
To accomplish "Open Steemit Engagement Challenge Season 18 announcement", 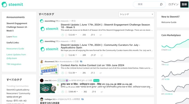I will coord(17,27).
